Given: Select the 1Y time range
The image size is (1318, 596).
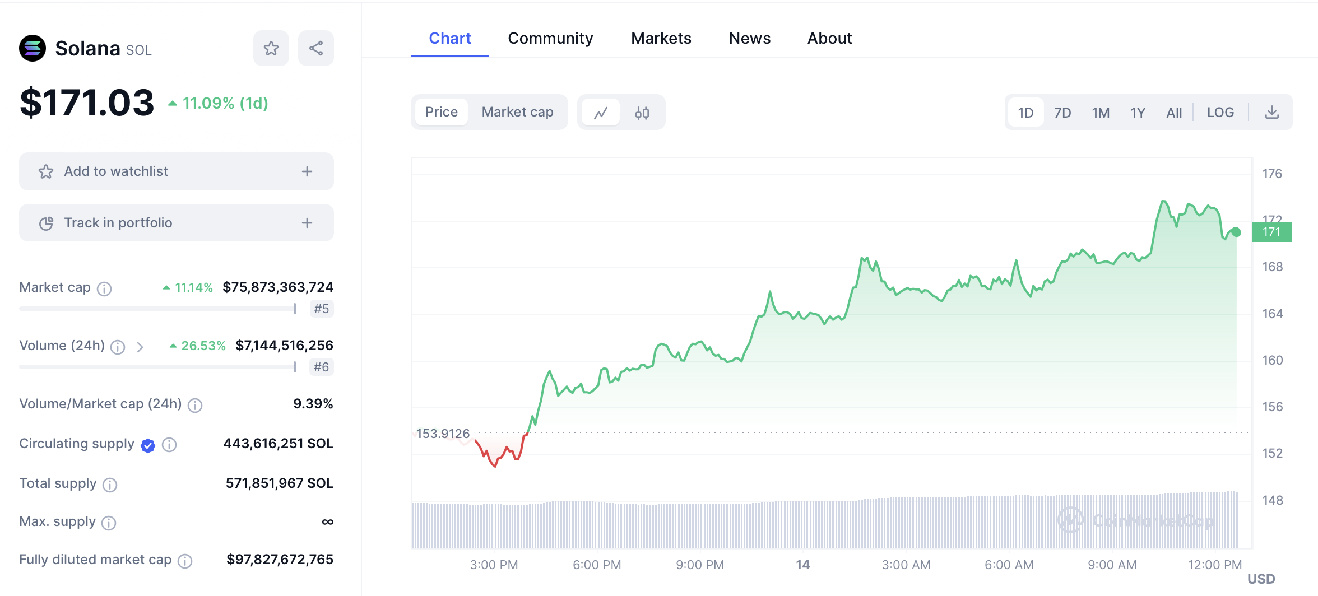Looking at the screenshot, I should pos(1138,113).
